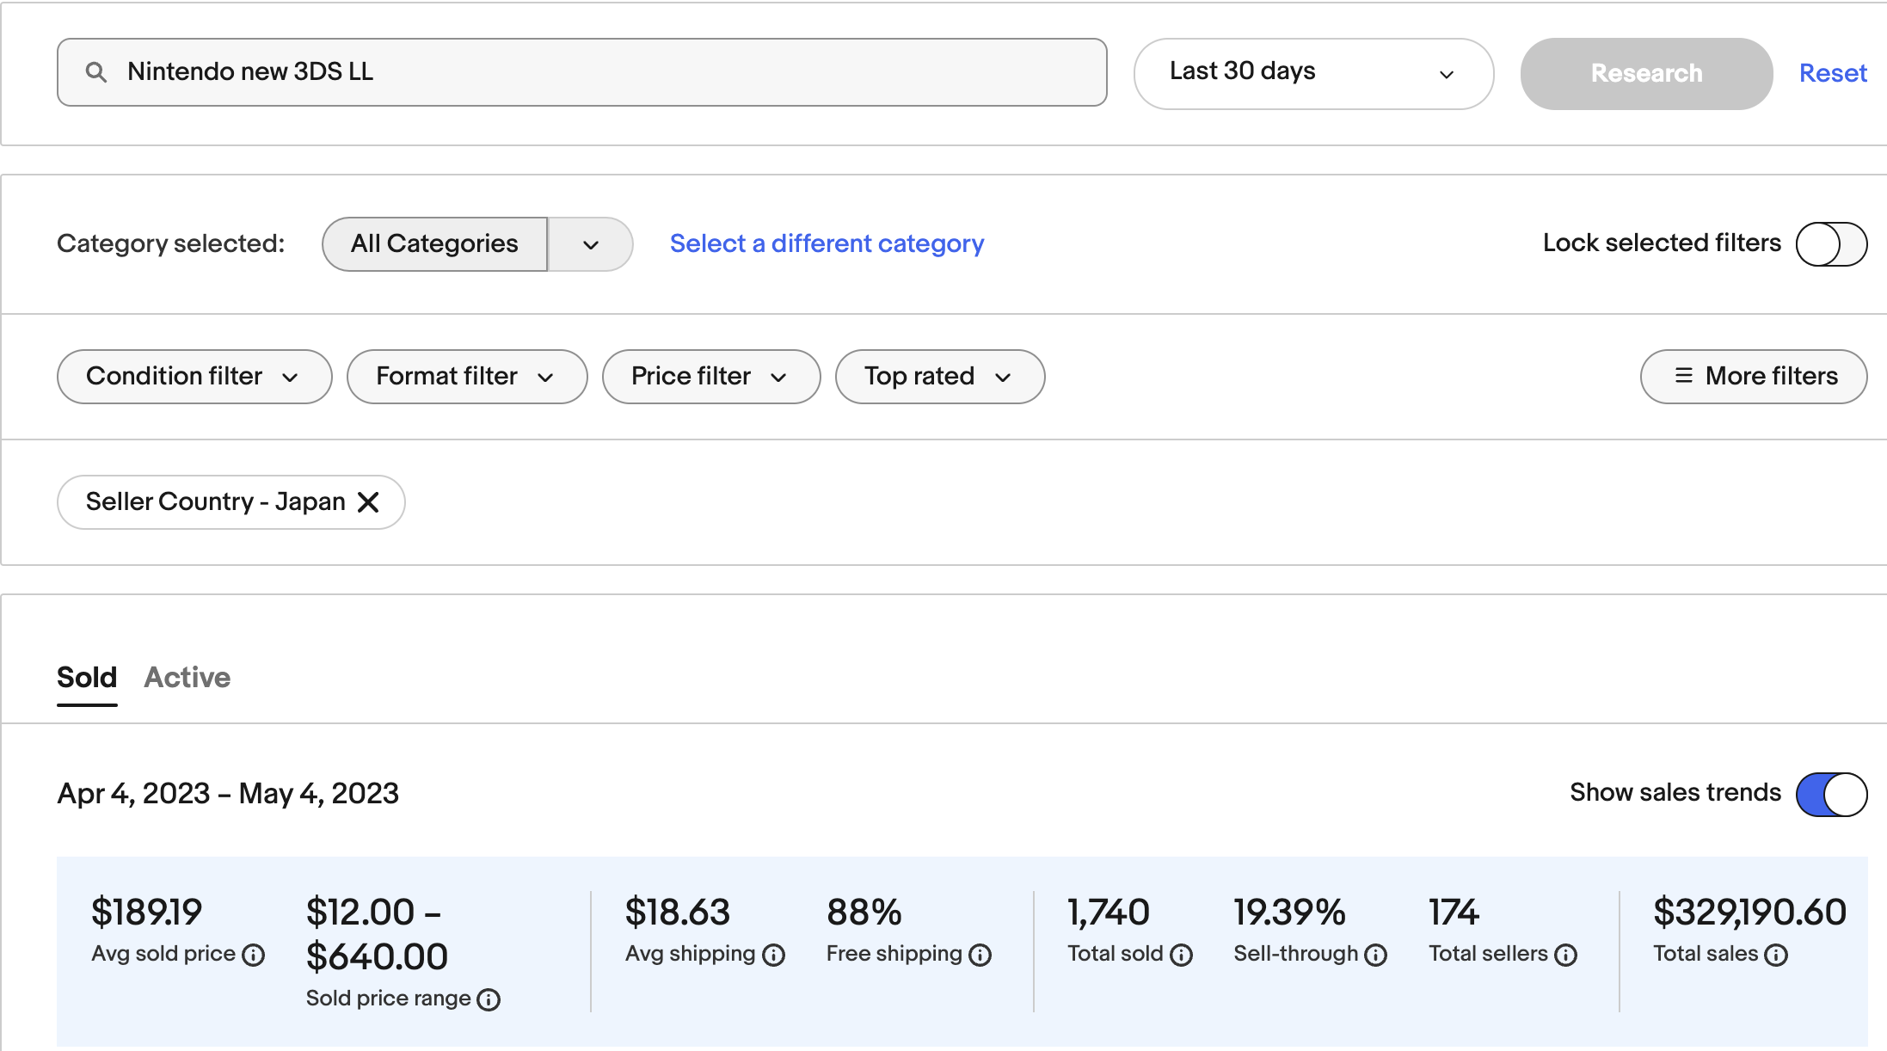Viewport: 1887px width, 1051px height.
Task: Expand the category chevron next to All Categories
Action: click(x=590, y=244)
